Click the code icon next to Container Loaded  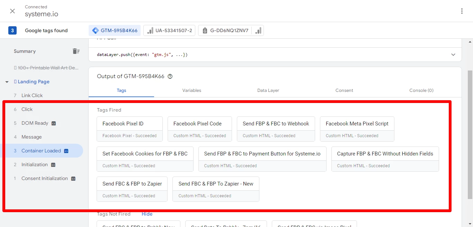[66, 151]
